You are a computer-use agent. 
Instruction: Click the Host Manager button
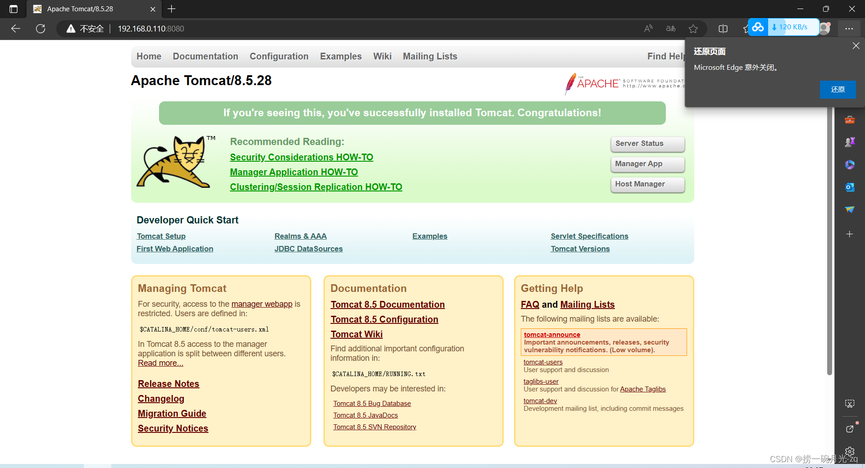coord(647,184)
